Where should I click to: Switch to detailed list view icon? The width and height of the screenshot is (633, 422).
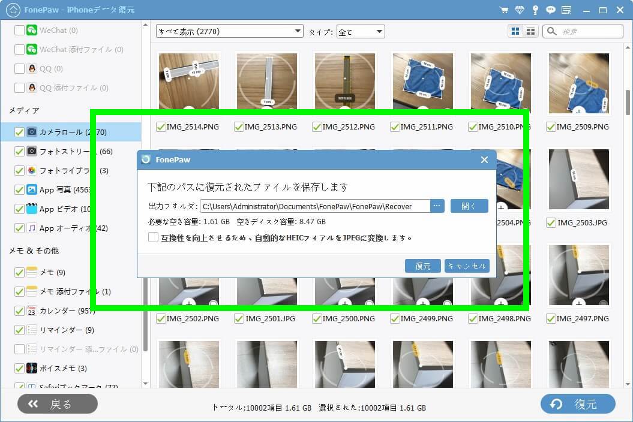click(530, 31)
